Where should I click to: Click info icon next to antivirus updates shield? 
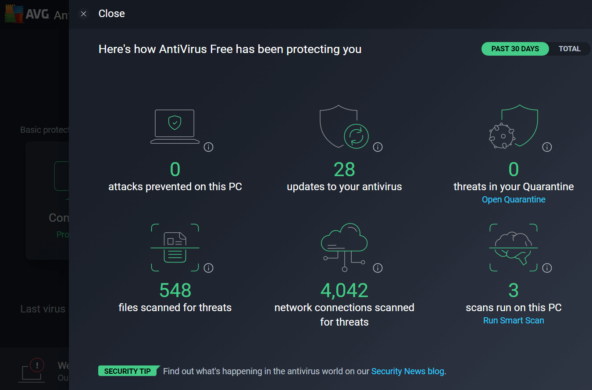pyautogui.click(x=378, y=147)
